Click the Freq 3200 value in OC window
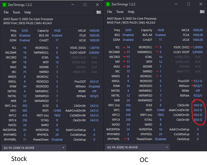The image size is (207, 165). point(128,30)
